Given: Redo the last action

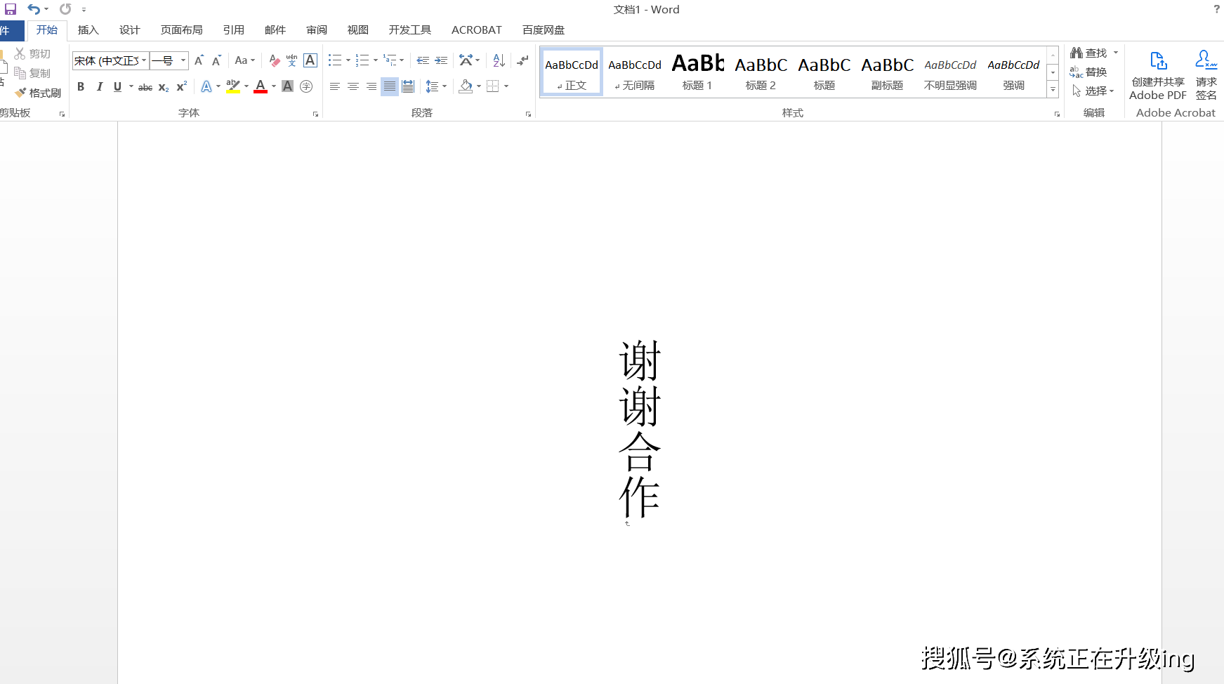Looking at the screenshot, I should (x=65, y=9).
